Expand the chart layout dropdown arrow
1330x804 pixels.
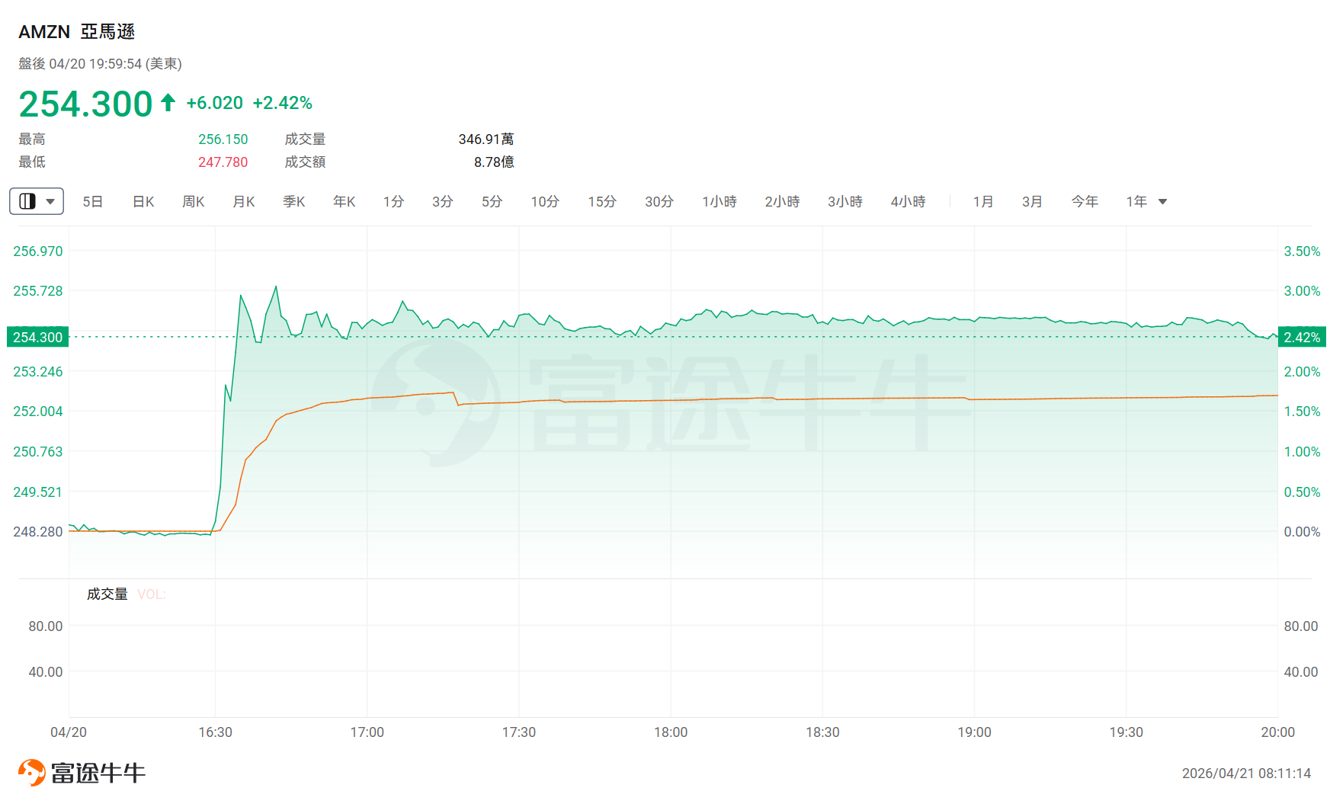pyautogui.click(x=50, y=202)
